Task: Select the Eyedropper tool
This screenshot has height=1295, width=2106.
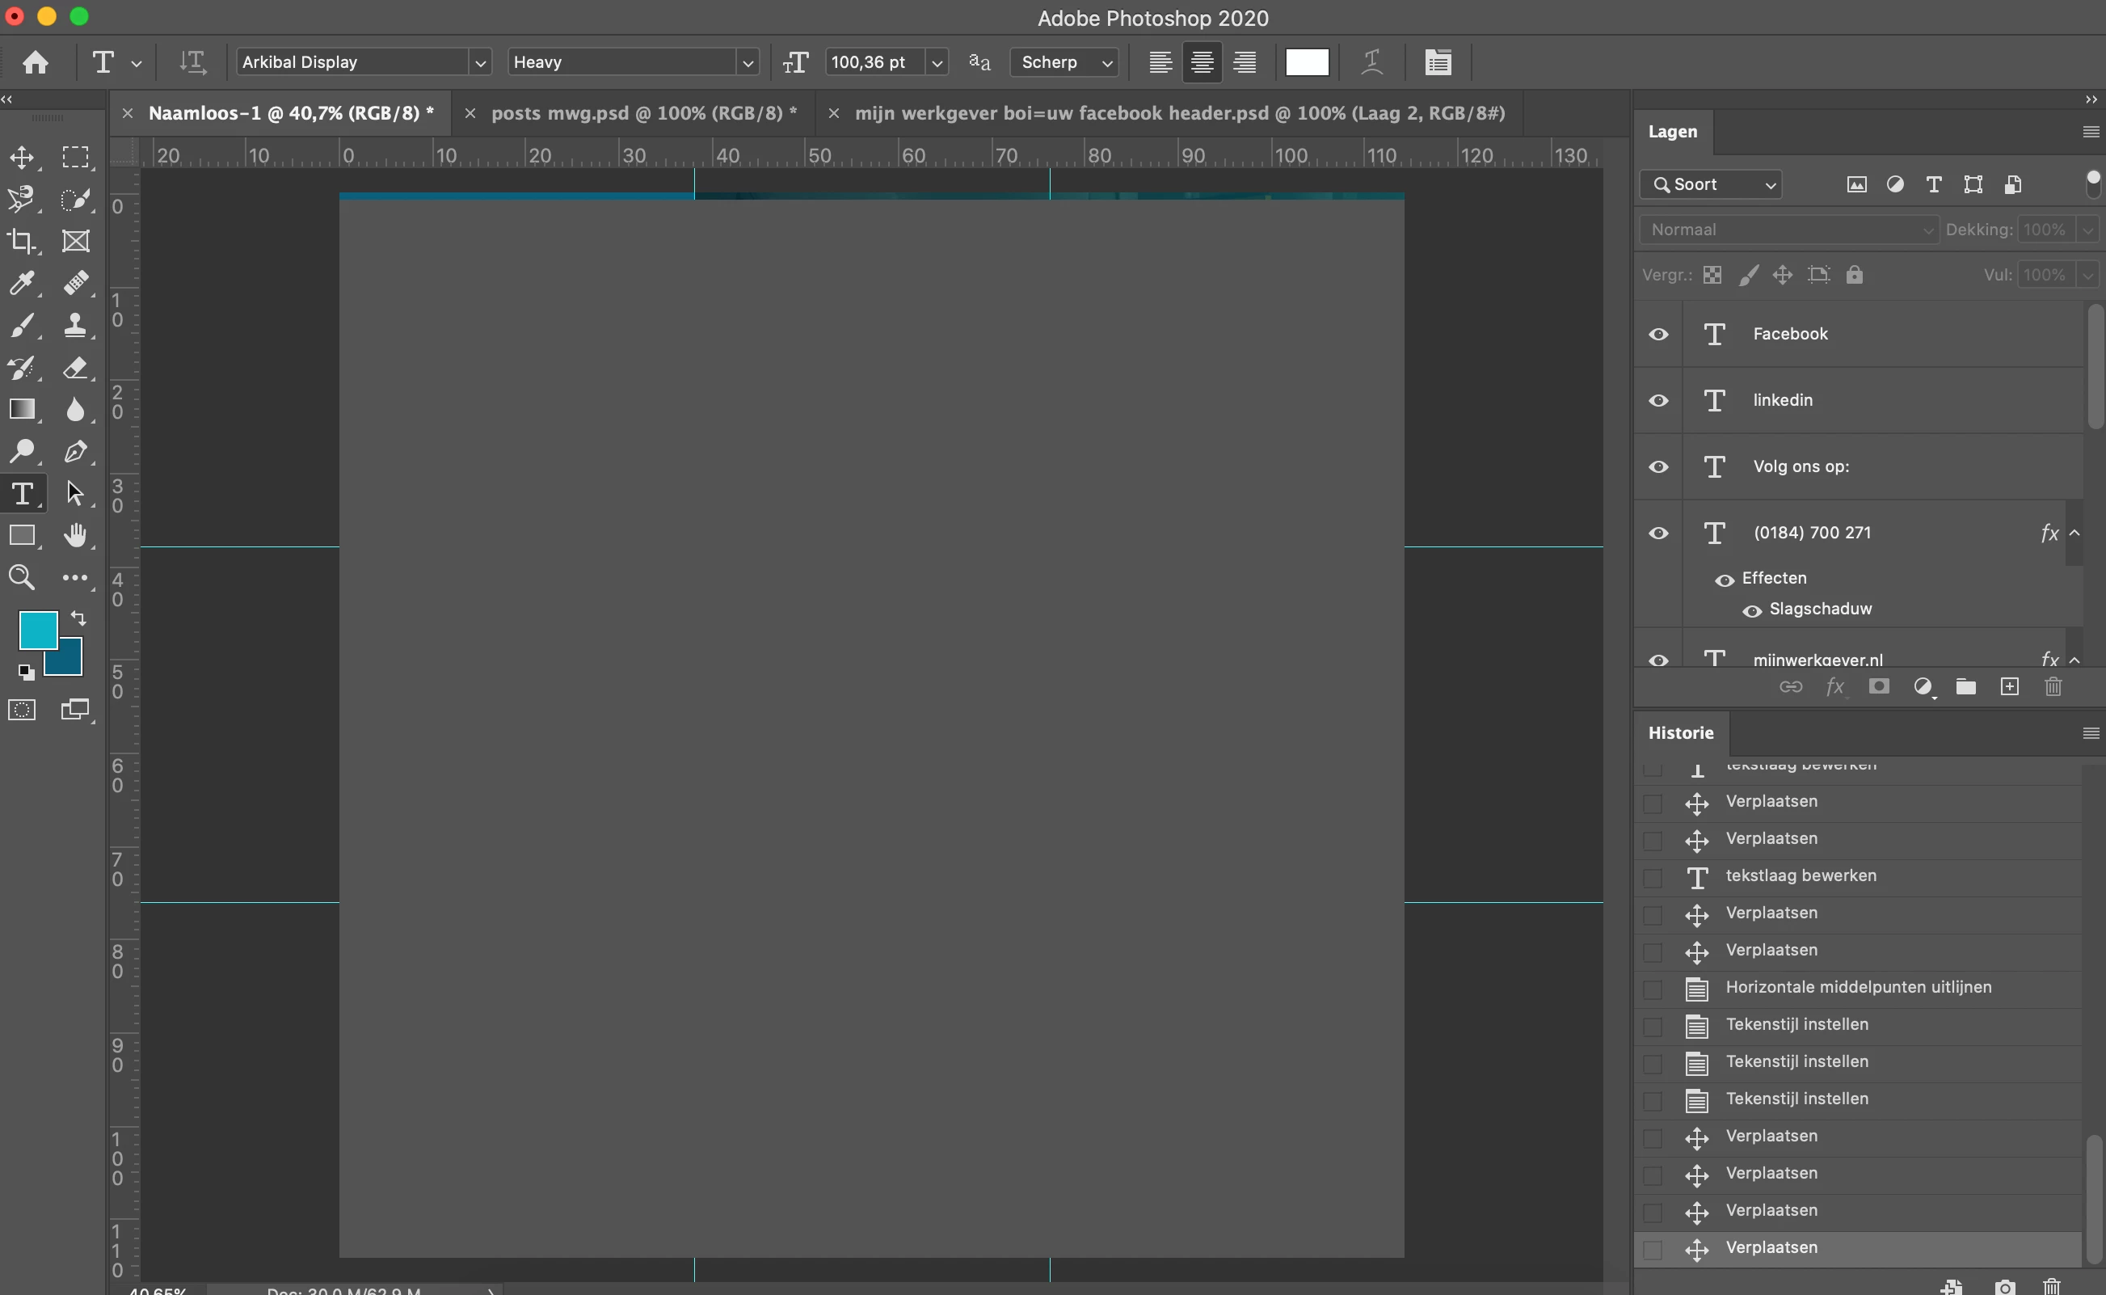Action: point(21,283)
